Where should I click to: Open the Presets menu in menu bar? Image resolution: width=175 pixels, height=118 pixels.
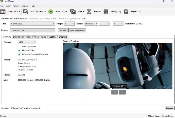pos(16,6)
